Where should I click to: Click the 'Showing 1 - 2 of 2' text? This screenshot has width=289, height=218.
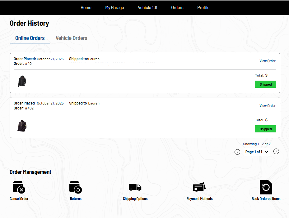pyautogui.click(x=257, y=144)
